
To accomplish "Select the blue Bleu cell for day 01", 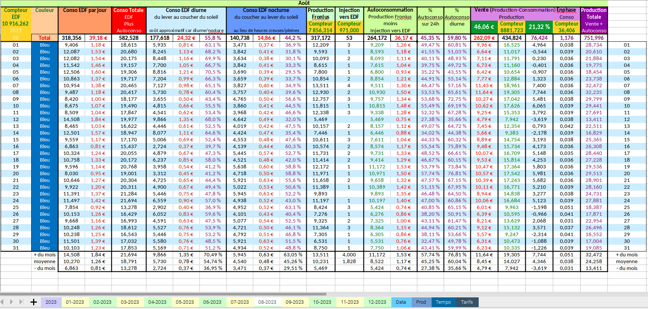I will (x=44, y=45).
